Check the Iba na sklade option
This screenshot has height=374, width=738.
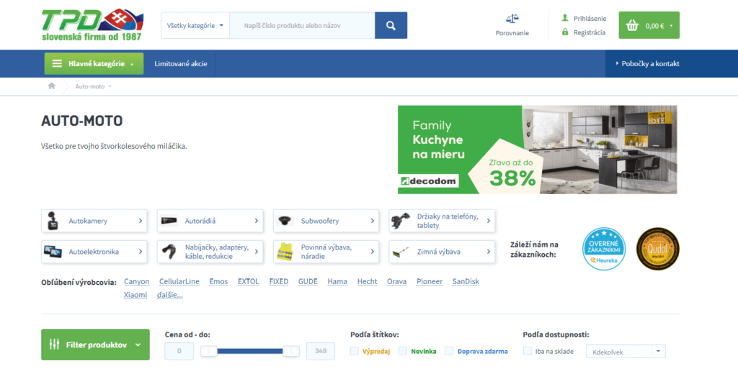528,351
